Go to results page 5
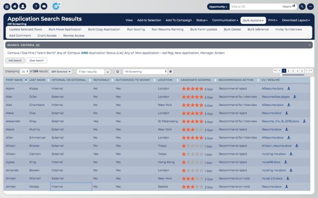 tap(302, 71)
